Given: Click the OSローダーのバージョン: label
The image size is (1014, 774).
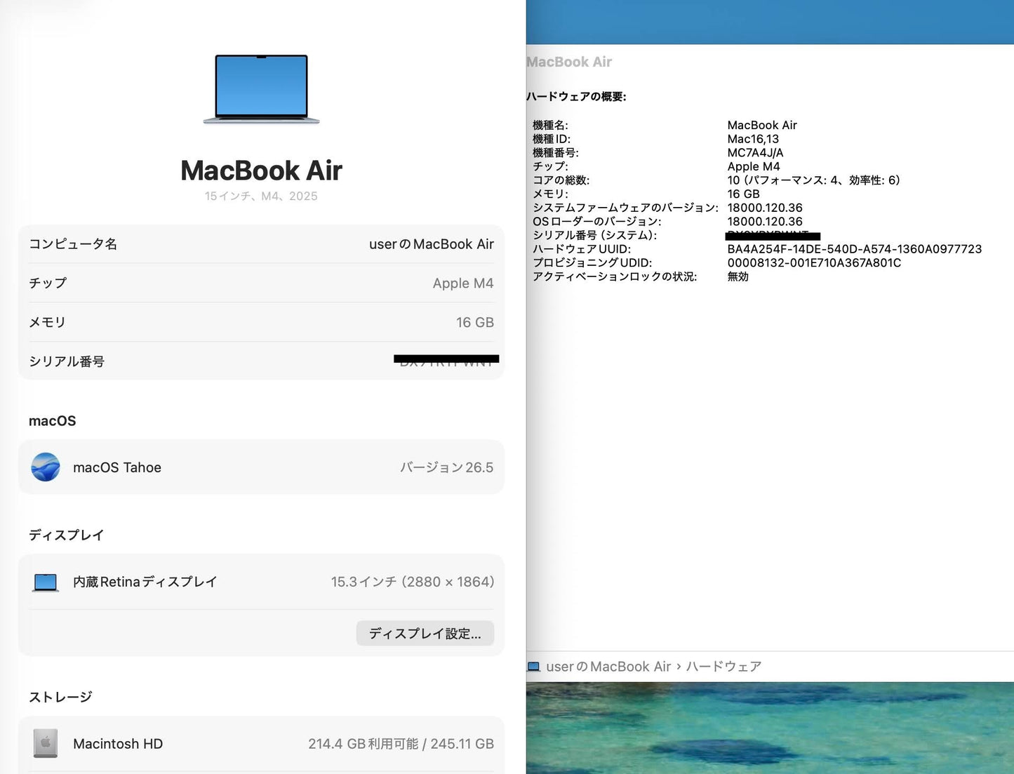Looking at the screenshot, I should pos(596,222).
